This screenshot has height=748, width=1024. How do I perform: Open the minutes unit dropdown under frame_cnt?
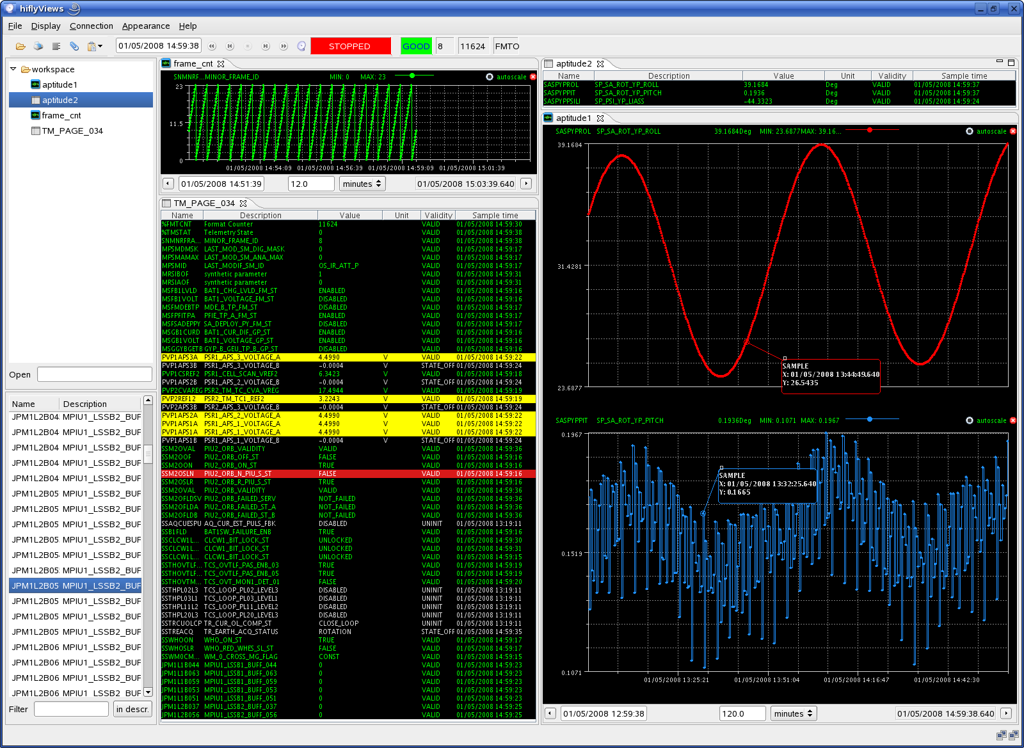362,184
